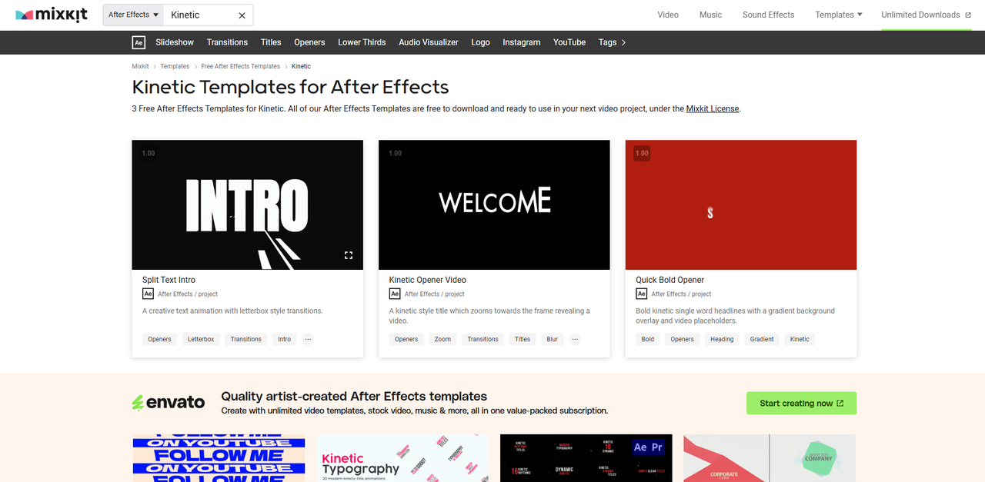The image size is (985, 482).
Task: Open Kinetic Typography template thumbnail
Action: pos(402,458)
